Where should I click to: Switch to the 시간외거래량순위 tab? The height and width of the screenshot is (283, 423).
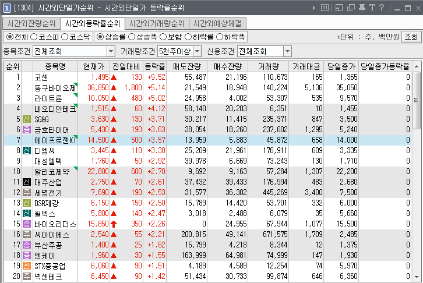(157, 24)
